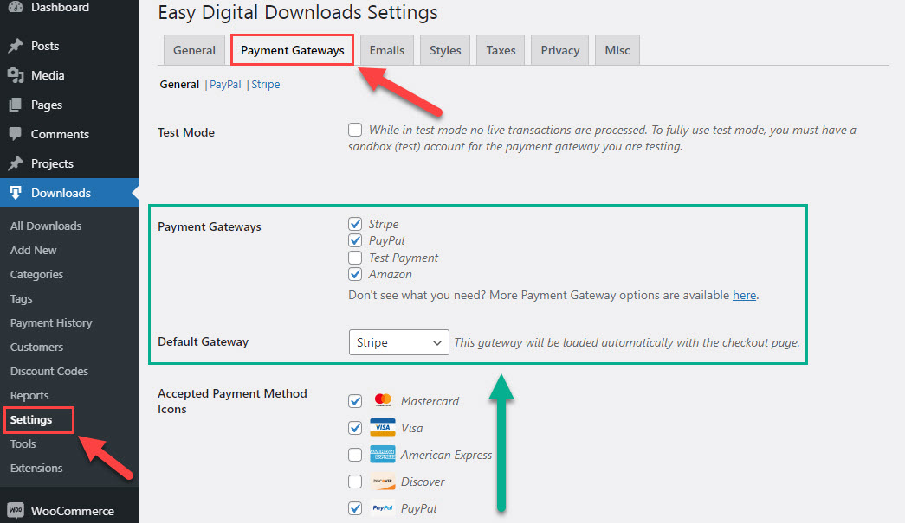Open the Extensions submenu
Viewport: 905px width, 523px height.
pos(36,468)
